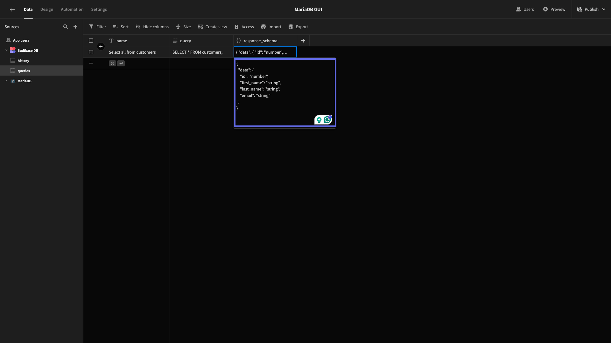The height and width of the screenshot is (343, 611).
Task: Click the response_schema cell value
Action: (x=265, y=52)
